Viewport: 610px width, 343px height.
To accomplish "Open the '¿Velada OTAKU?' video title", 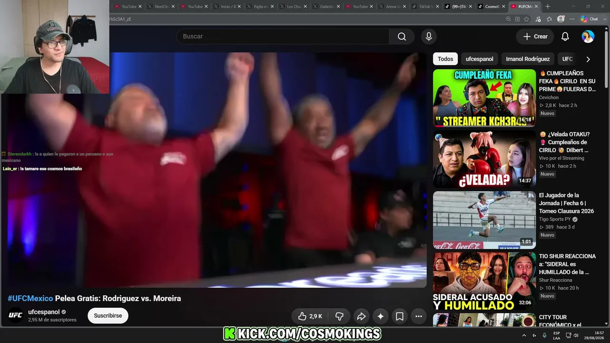I will coord(564,142).
